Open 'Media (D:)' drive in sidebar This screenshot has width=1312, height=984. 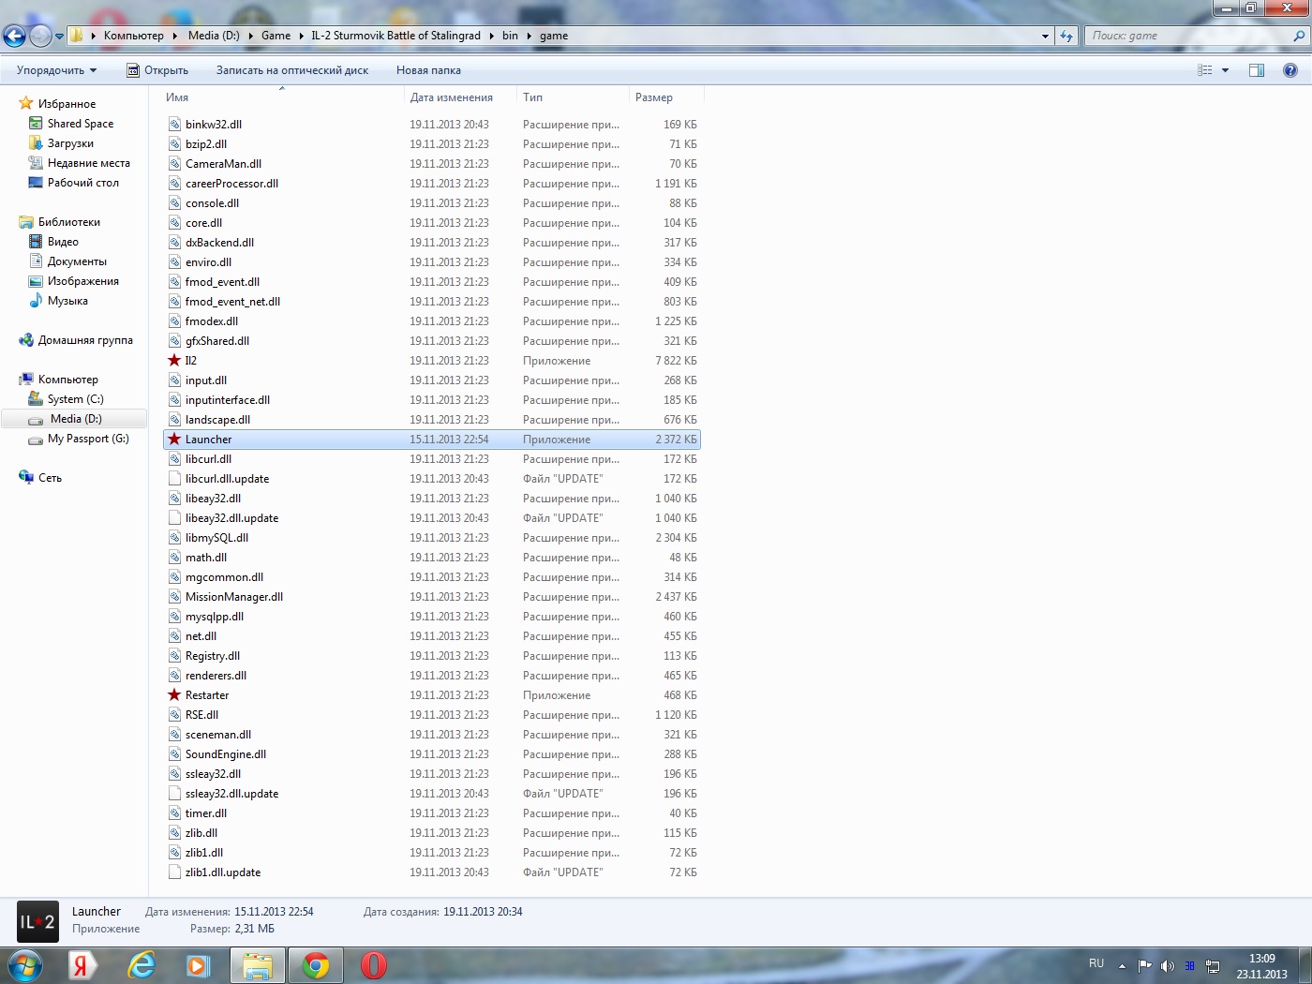(x=76, y=419)
